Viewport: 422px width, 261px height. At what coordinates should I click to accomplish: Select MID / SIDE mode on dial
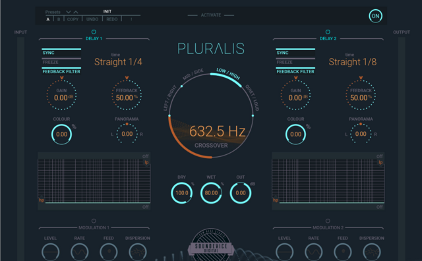point(193,74)
